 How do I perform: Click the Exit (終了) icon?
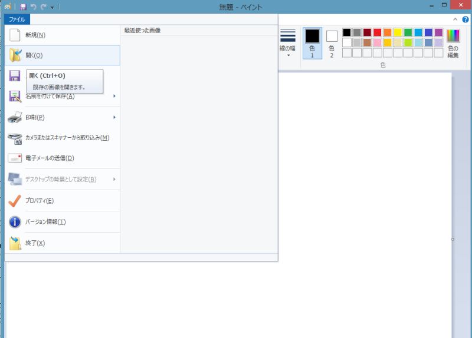coord(15,243)
